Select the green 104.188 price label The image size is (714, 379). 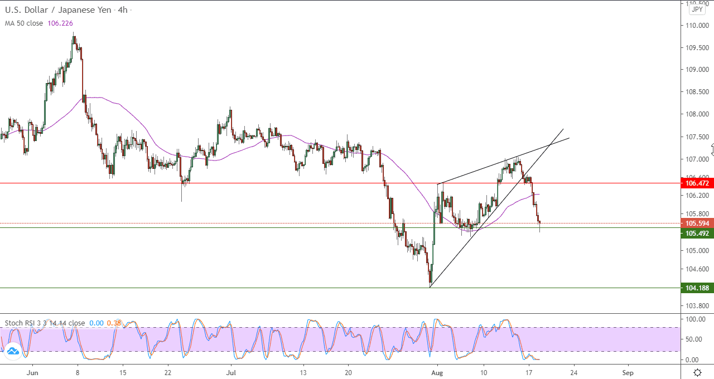tap(697, 288)
